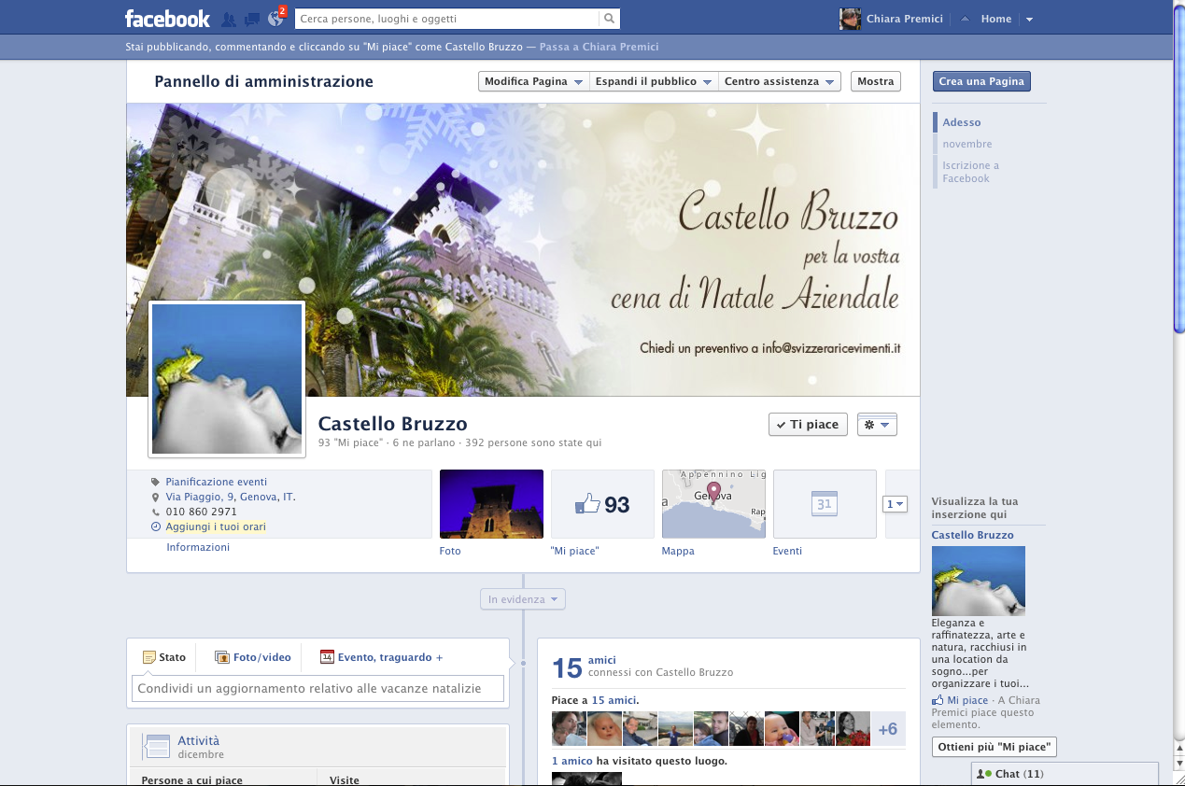
Task: Expand the In evidenza filter dropdown
Action: tap(523, 599)
